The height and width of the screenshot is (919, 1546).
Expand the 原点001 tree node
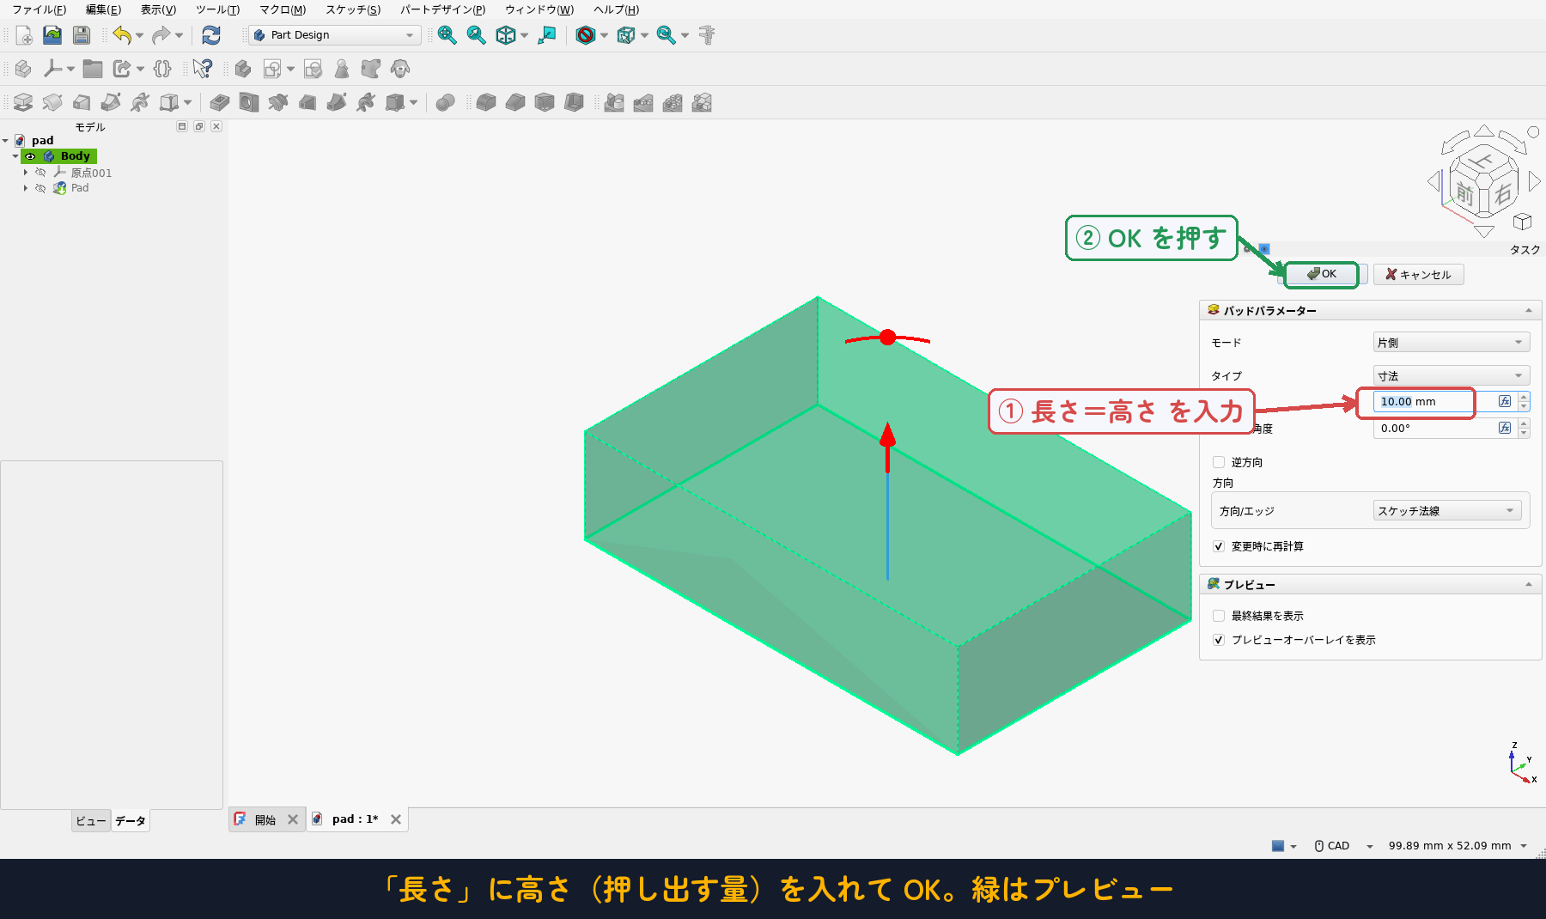point(26,173)
